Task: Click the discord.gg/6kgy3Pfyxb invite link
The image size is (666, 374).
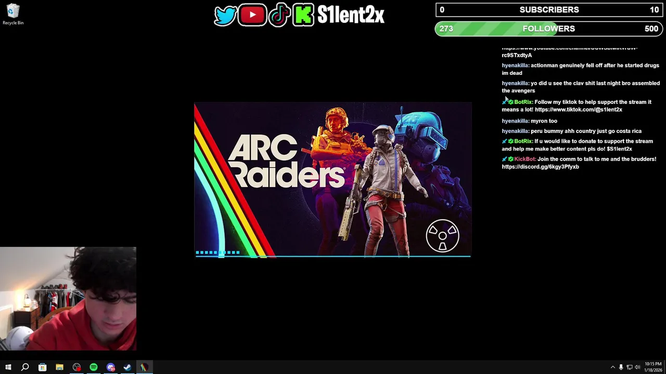Action: (540, 167)
